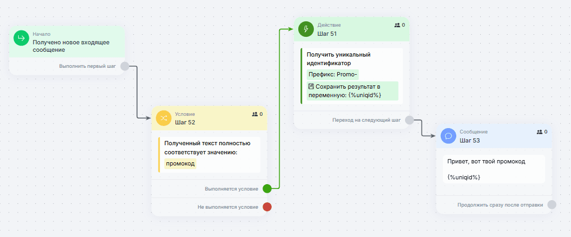571x237 pixels.
Task: Click the Условие label
Action: (x=185, y=114)
